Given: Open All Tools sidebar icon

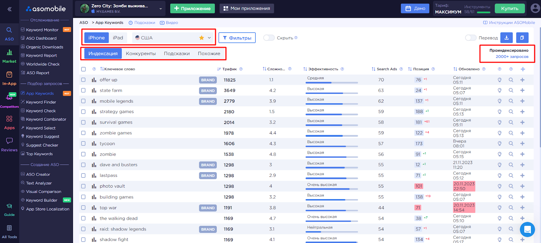Looking at the screenshot, I should (x=9, y=228).
